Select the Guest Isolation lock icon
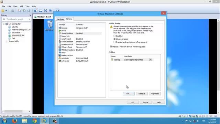This screenshot has width=220, height=124. point(60,42)
